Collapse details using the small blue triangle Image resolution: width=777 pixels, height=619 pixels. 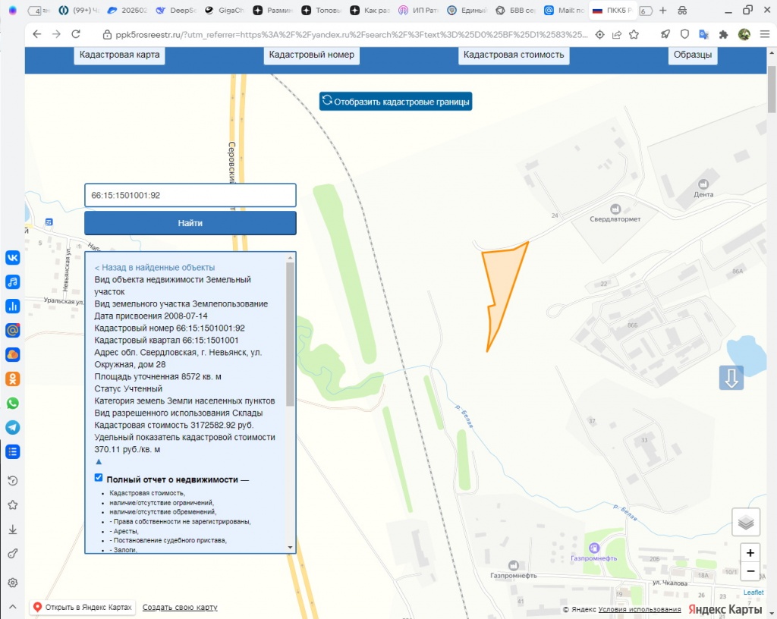(x=98, y=461)
